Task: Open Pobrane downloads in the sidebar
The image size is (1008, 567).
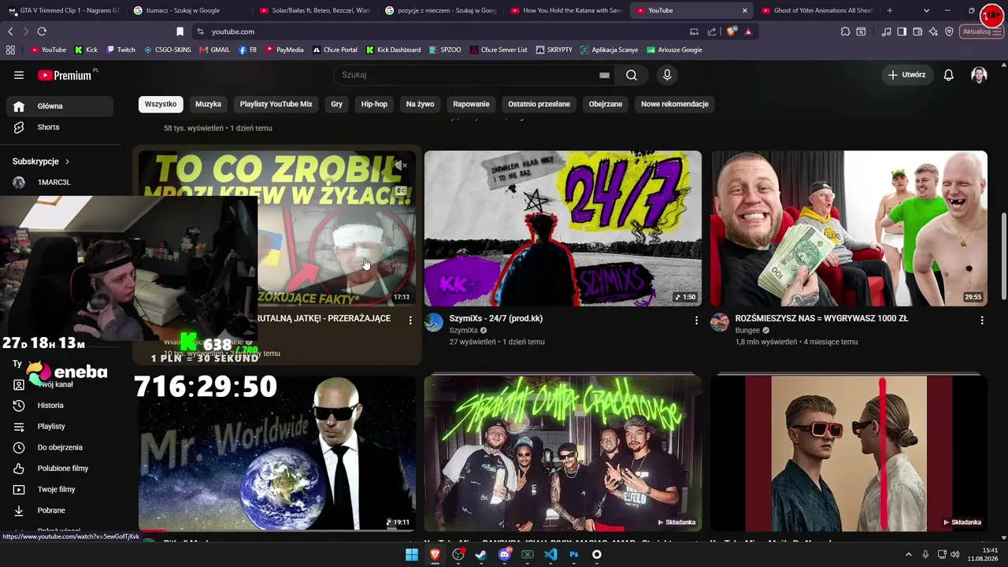Action: 60,510
